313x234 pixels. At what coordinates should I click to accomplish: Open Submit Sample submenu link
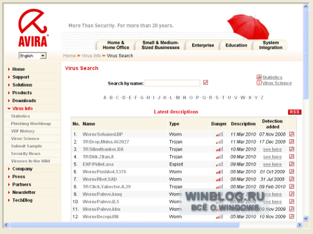tap(26, 146)
